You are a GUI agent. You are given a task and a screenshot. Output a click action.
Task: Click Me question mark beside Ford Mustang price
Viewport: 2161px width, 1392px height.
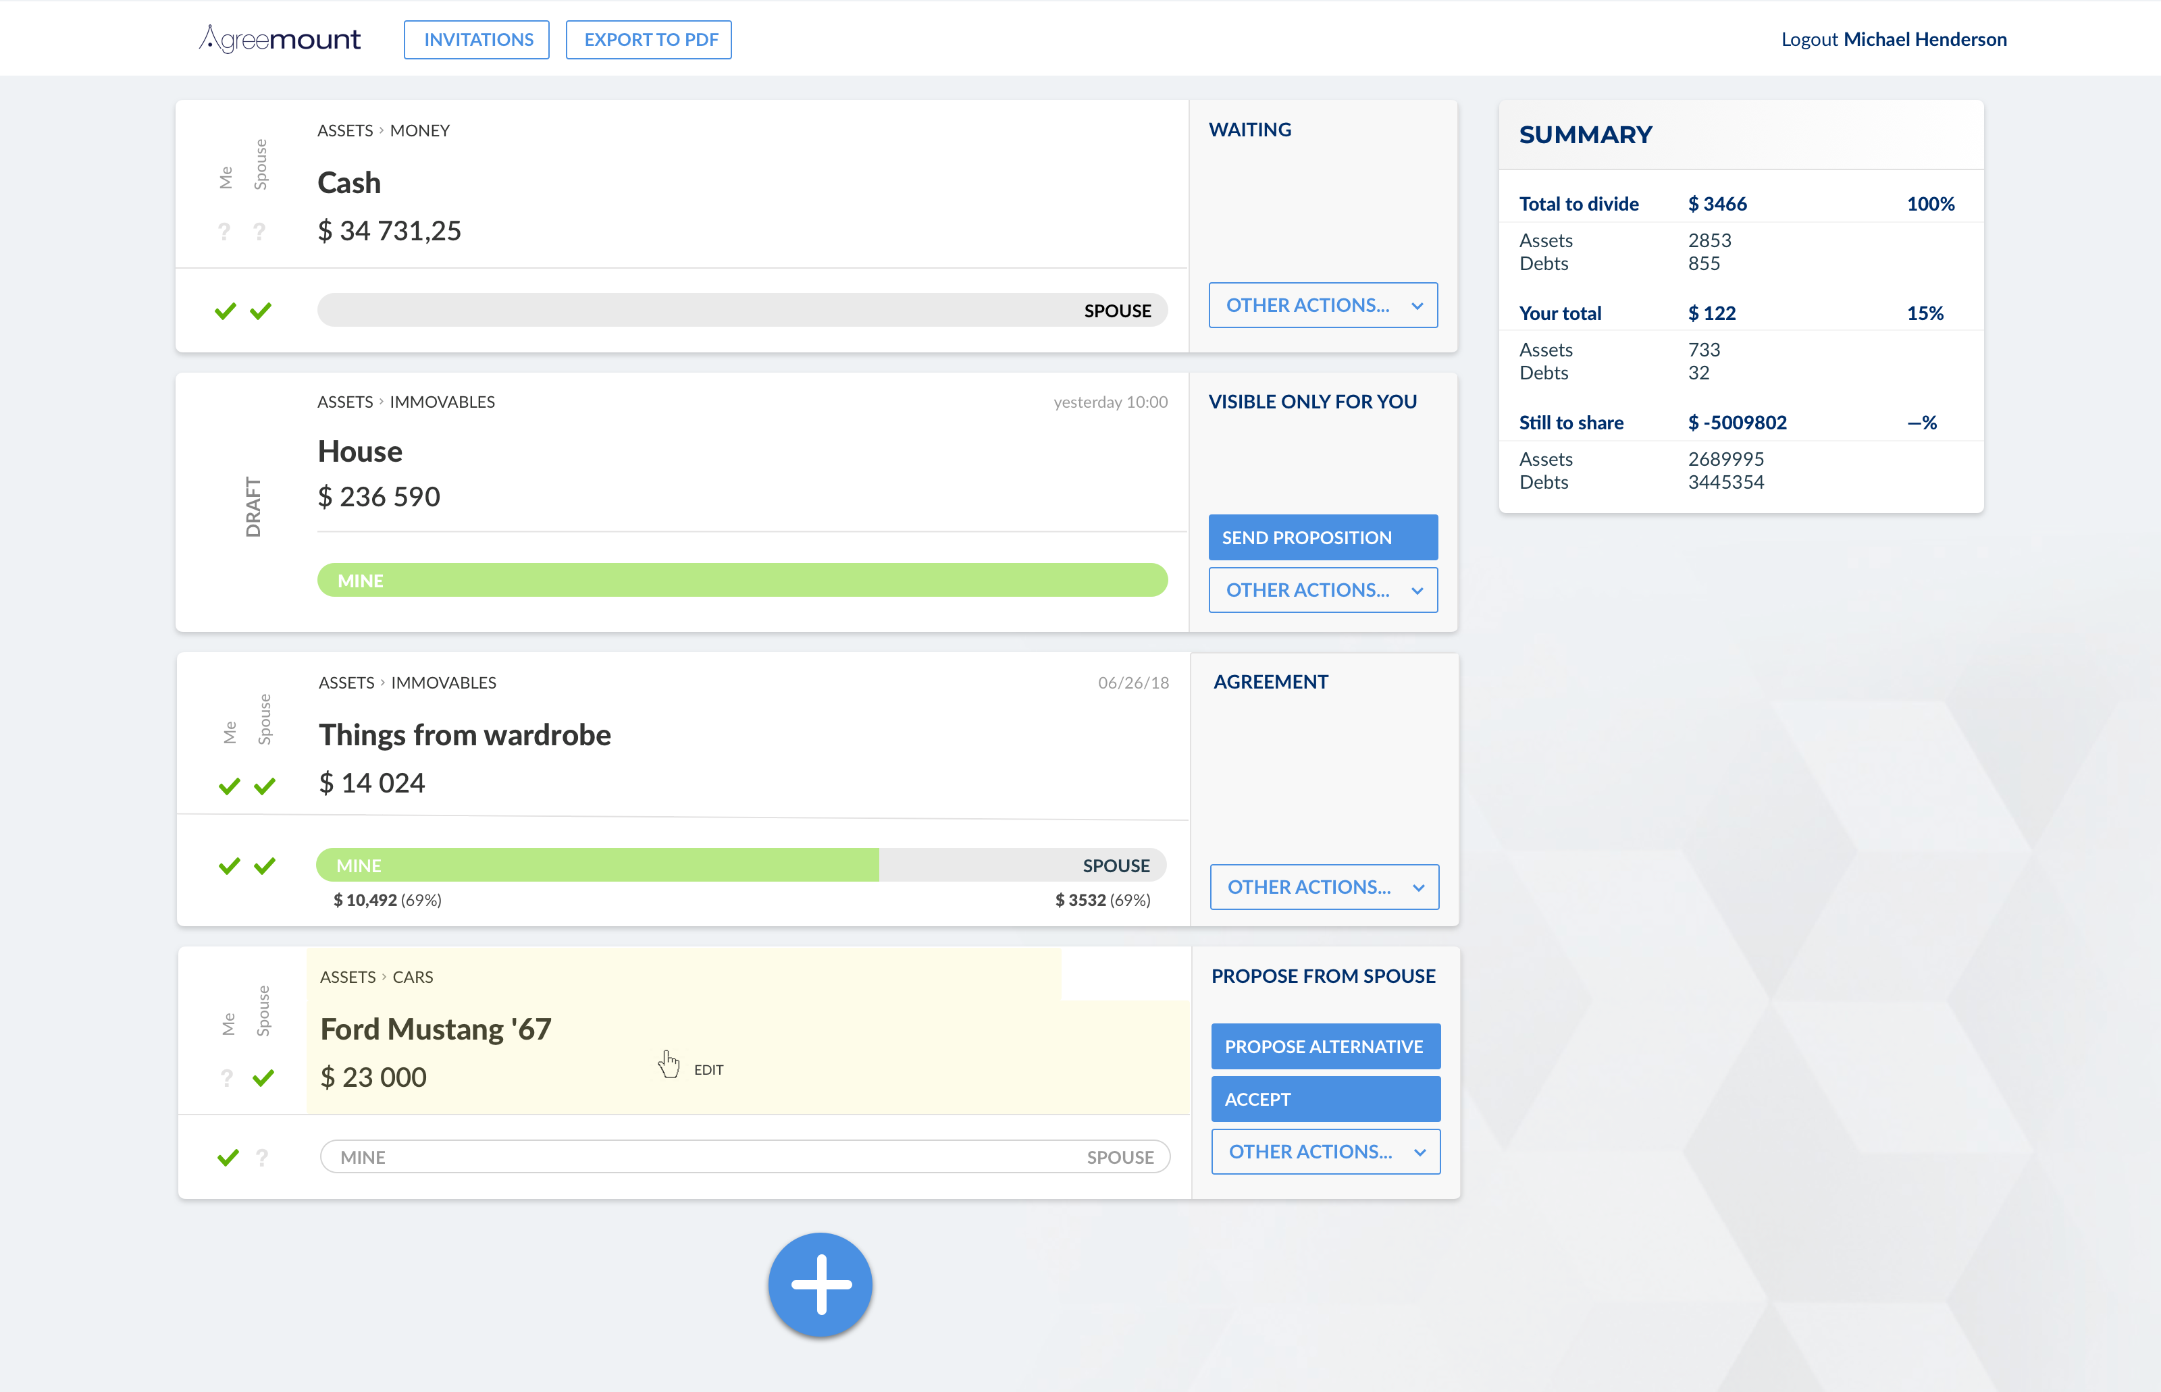[x=227, y=1077]
